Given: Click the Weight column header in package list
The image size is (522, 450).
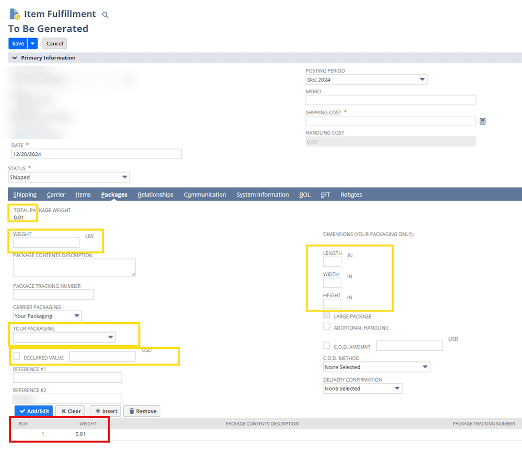Looking at the screenshot, I should coord(88,424).
